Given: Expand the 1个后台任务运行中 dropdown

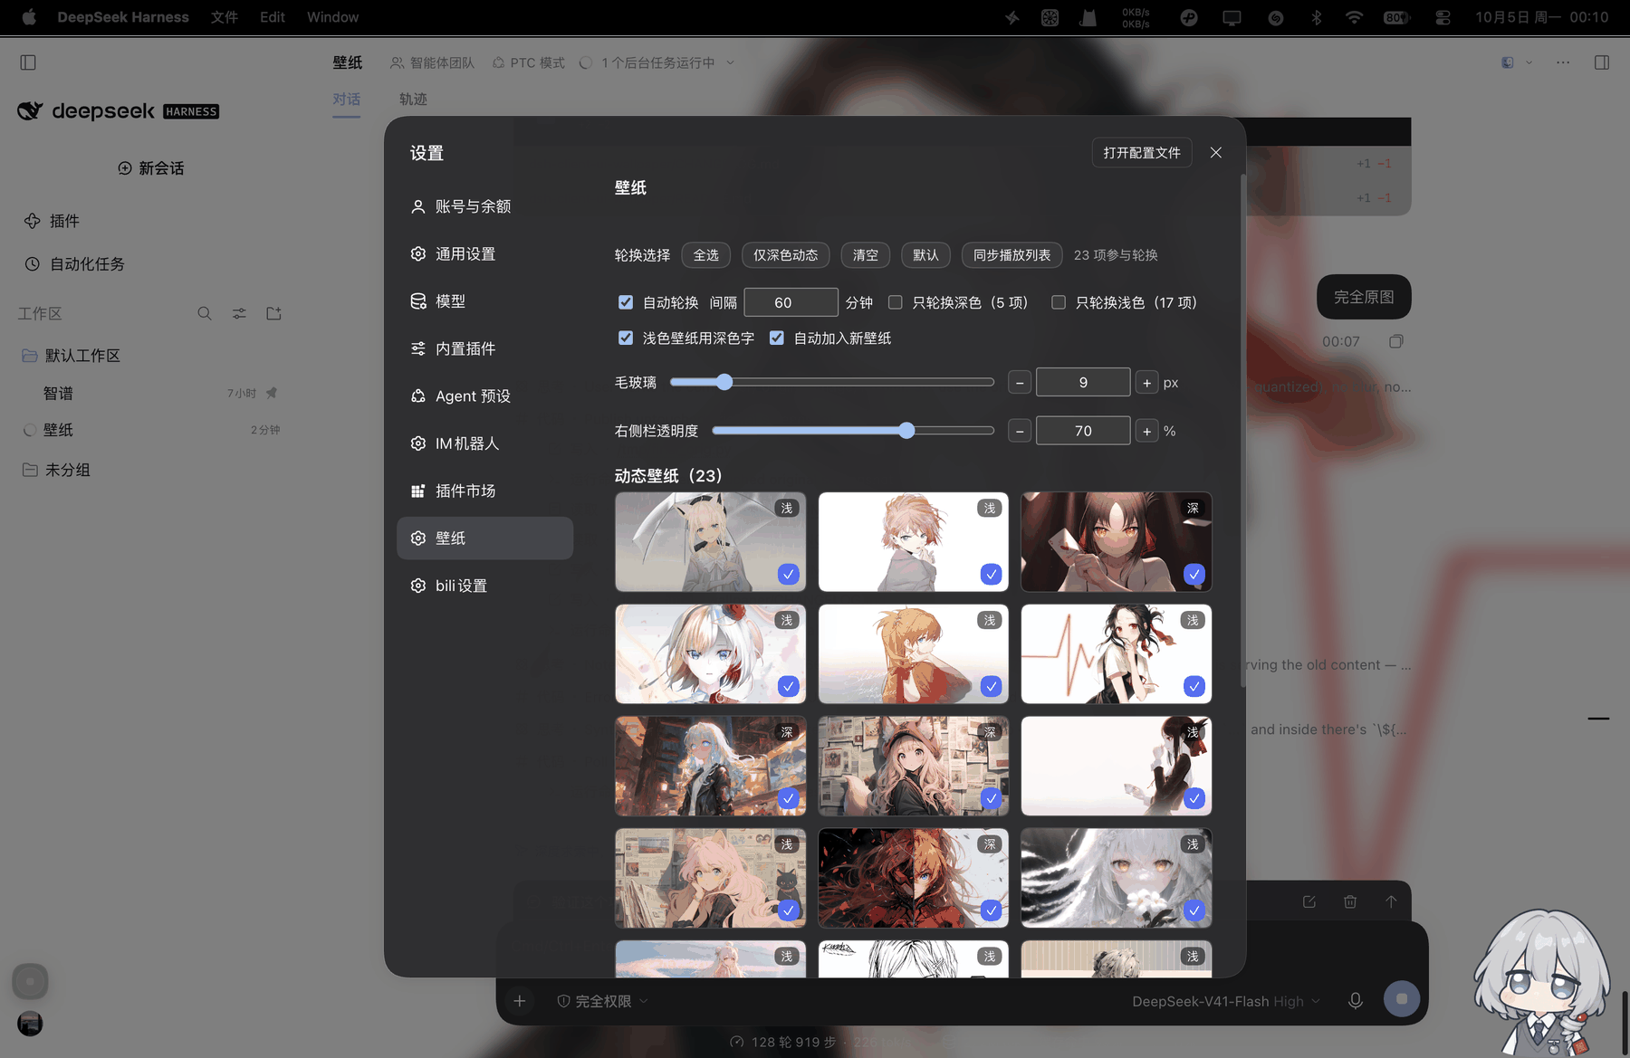Looking at the screenshot, I should pos(657,62).
